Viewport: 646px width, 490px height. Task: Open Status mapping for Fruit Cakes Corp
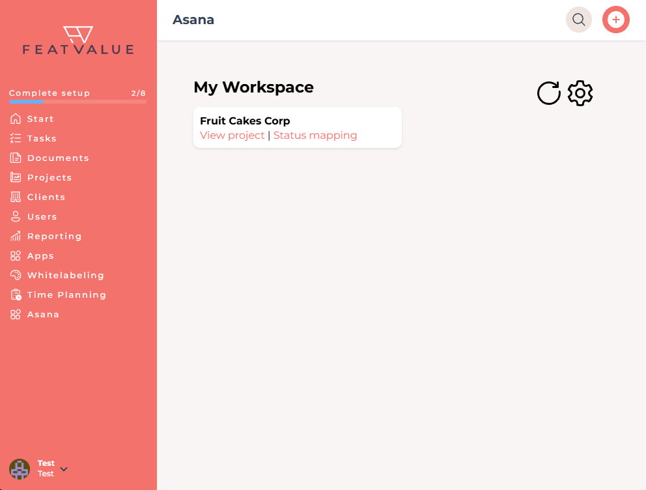tap(315, 135)
